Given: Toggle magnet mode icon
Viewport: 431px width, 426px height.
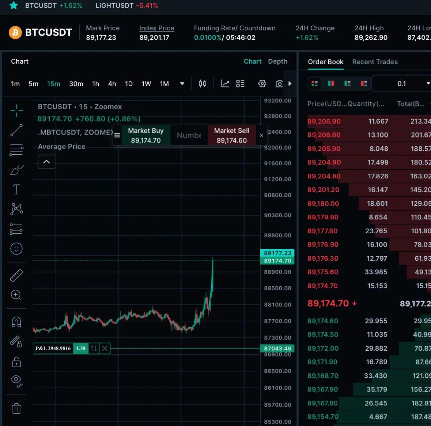Looking at the screenshot, I should pyautogui.click(x=16, y=322).
